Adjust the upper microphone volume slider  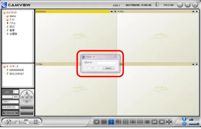[x=194, y=120]
